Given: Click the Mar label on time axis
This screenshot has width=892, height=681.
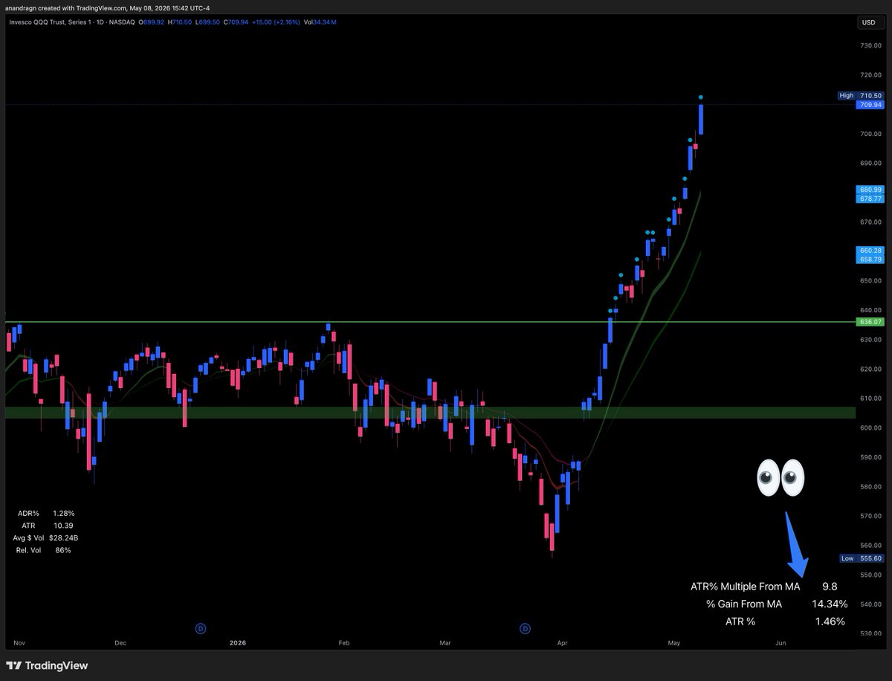Looking at the screenshot, I should click(445, 642).
